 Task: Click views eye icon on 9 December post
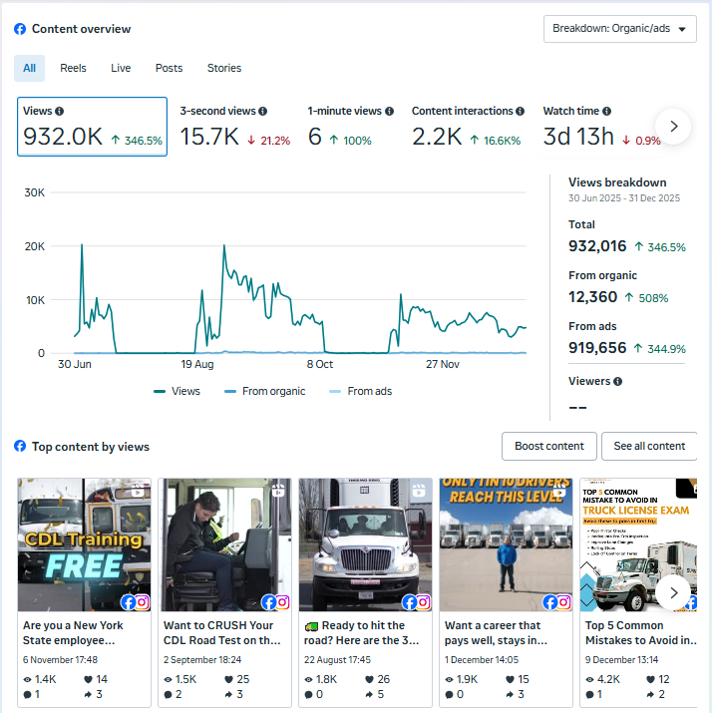589,680
